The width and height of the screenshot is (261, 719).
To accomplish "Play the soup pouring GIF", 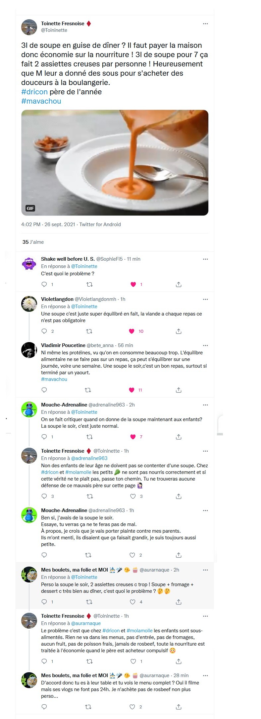I will [115, 163].
